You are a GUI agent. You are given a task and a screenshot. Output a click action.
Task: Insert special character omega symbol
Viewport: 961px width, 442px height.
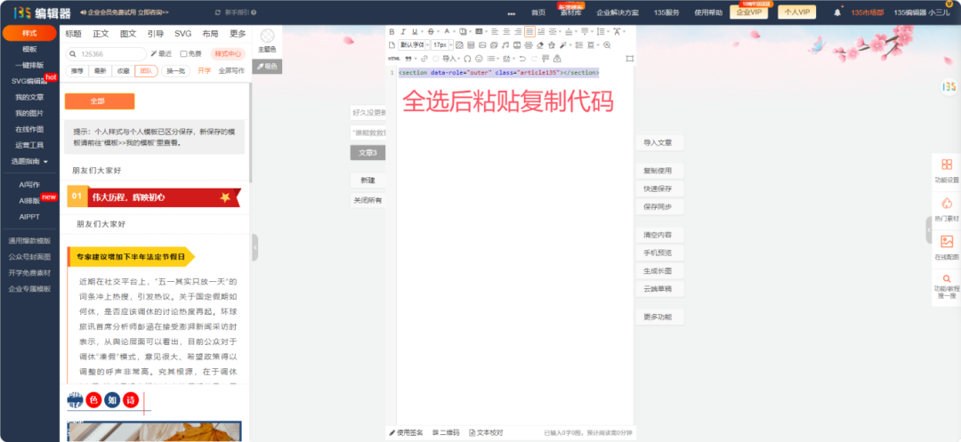468,58
